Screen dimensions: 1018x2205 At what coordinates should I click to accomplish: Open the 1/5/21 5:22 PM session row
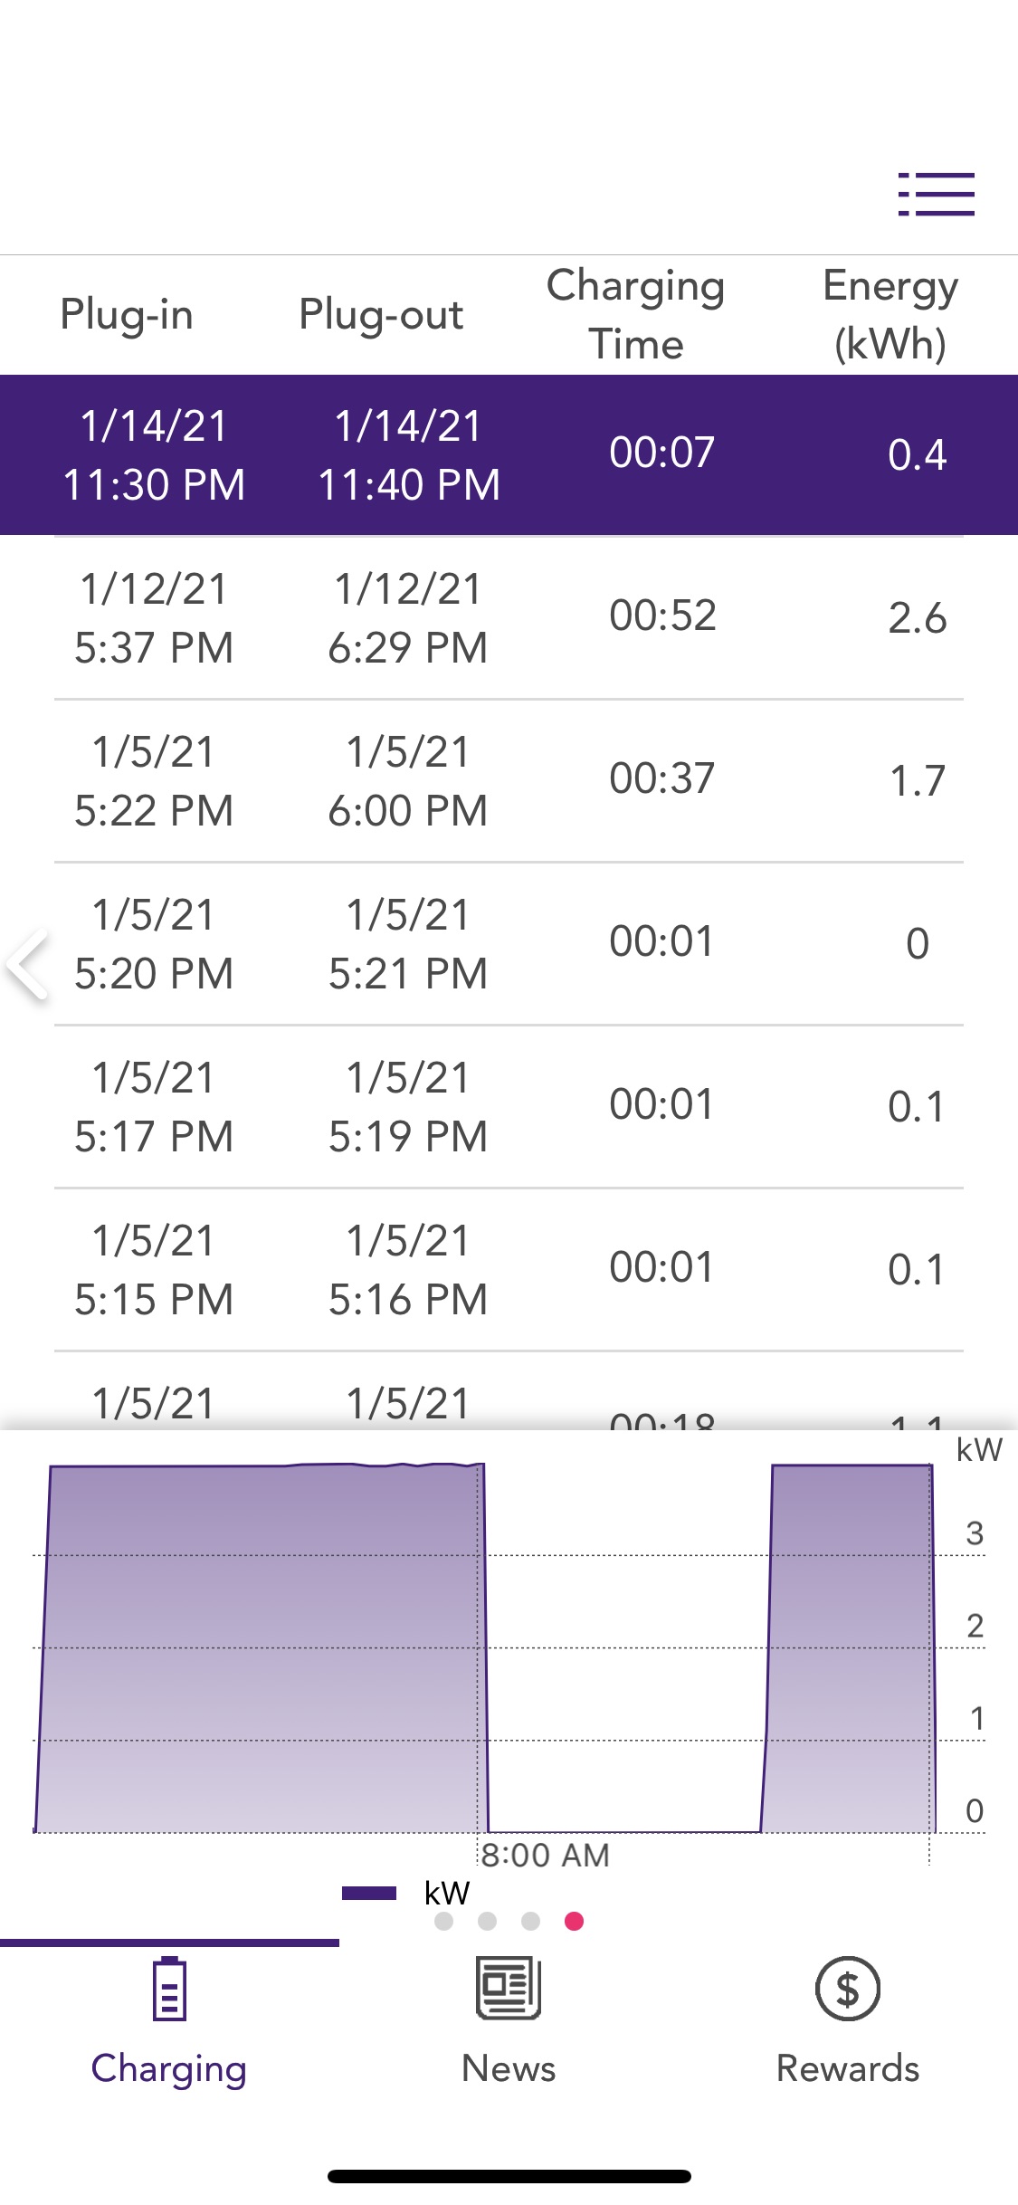[509, 780]
